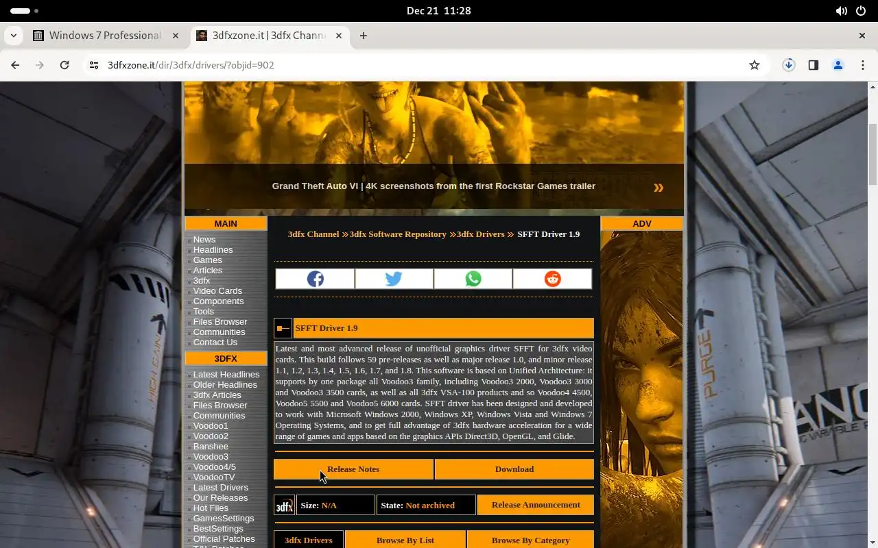This screenshot has width=878, height=548.
Task: Open the Browse By Category tab
Action: coord(530,540)
